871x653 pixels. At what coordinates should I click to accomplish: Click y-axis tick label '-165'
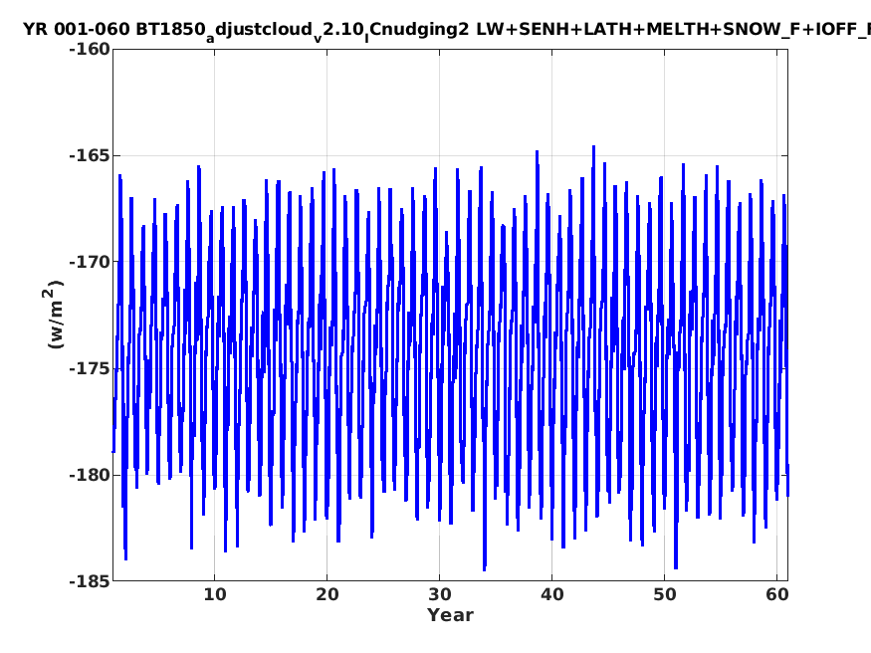click(x=90, y=155)
